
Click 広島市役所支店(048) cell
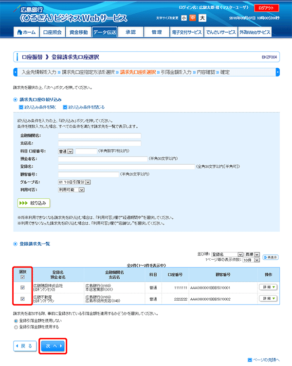pos(103,301)
